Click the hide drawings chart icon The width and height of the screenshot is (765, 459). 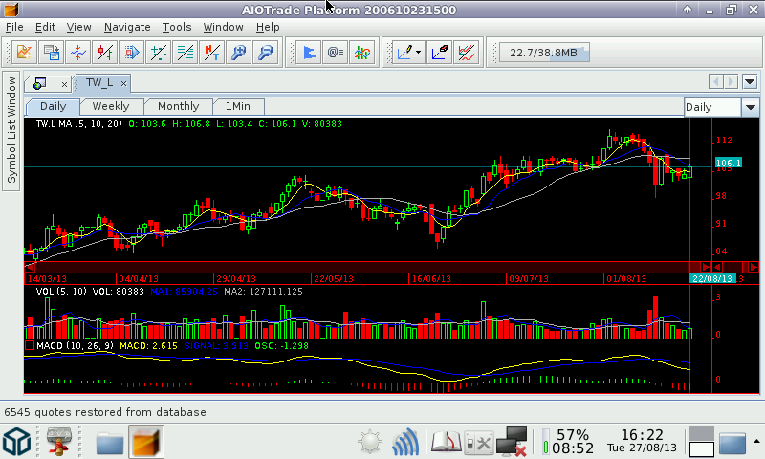(466, 52)
